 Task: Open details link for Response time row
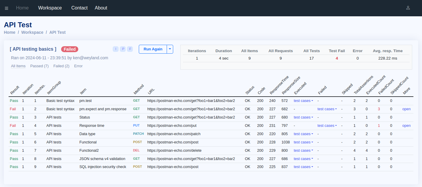click(x=406, y=126)
